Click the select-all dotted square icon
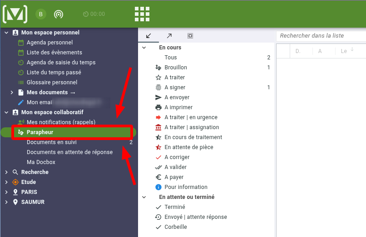The width and height of the screenshot is (366, 237). (x=190, y=36)
